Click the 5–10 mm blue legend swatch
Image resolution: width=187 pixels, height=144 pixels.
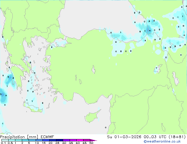[x=32, y=140]
